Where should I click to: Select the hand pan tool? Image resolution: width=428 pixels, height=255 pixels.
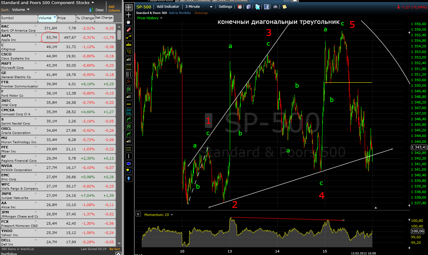pyautogui.click(x=129, y=22)
